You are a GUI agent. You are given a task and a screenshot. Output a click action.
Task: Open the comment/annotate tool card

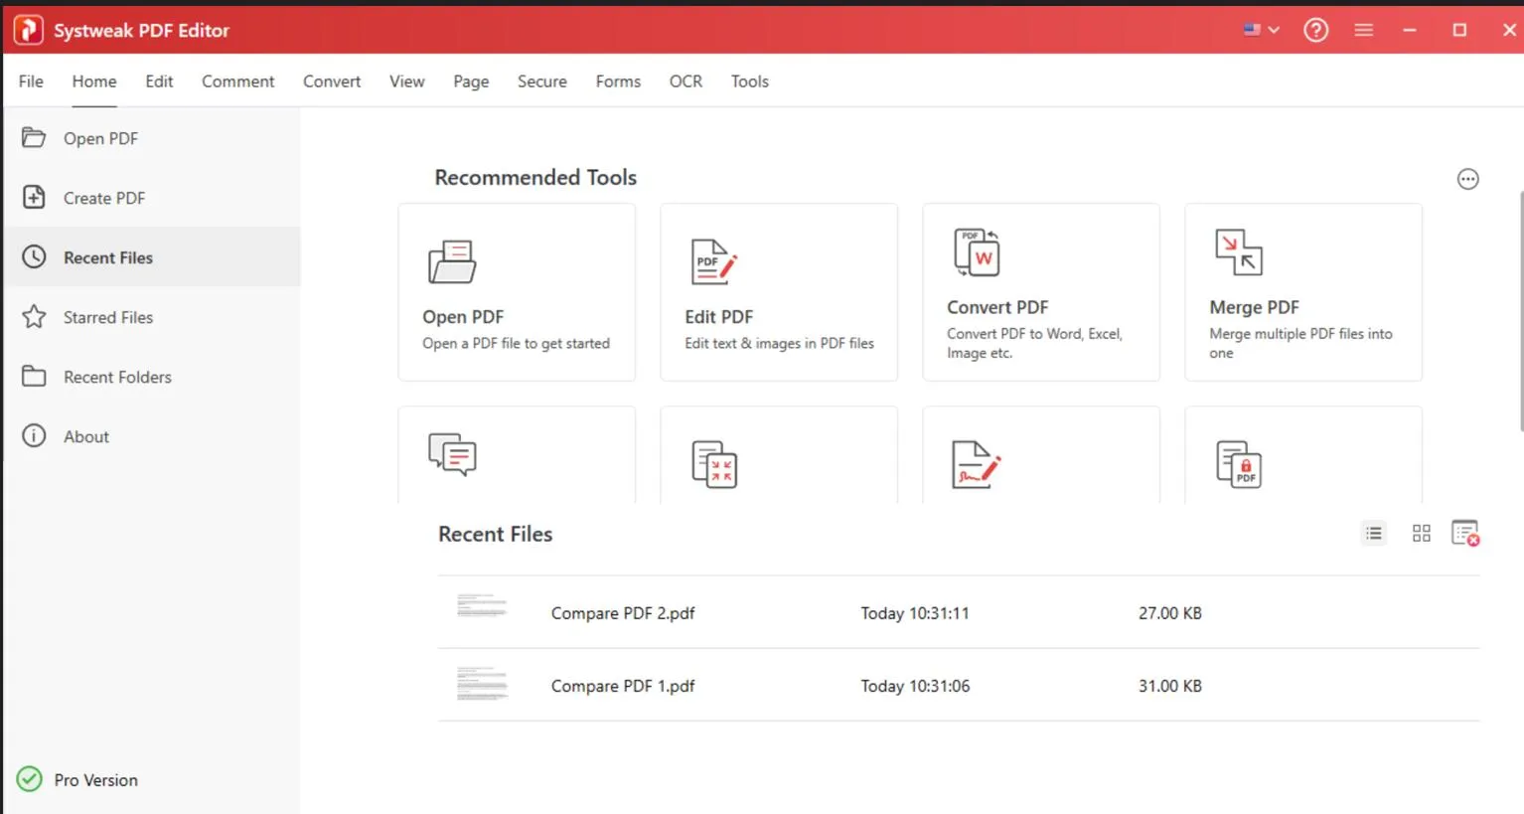coord(453,455)
